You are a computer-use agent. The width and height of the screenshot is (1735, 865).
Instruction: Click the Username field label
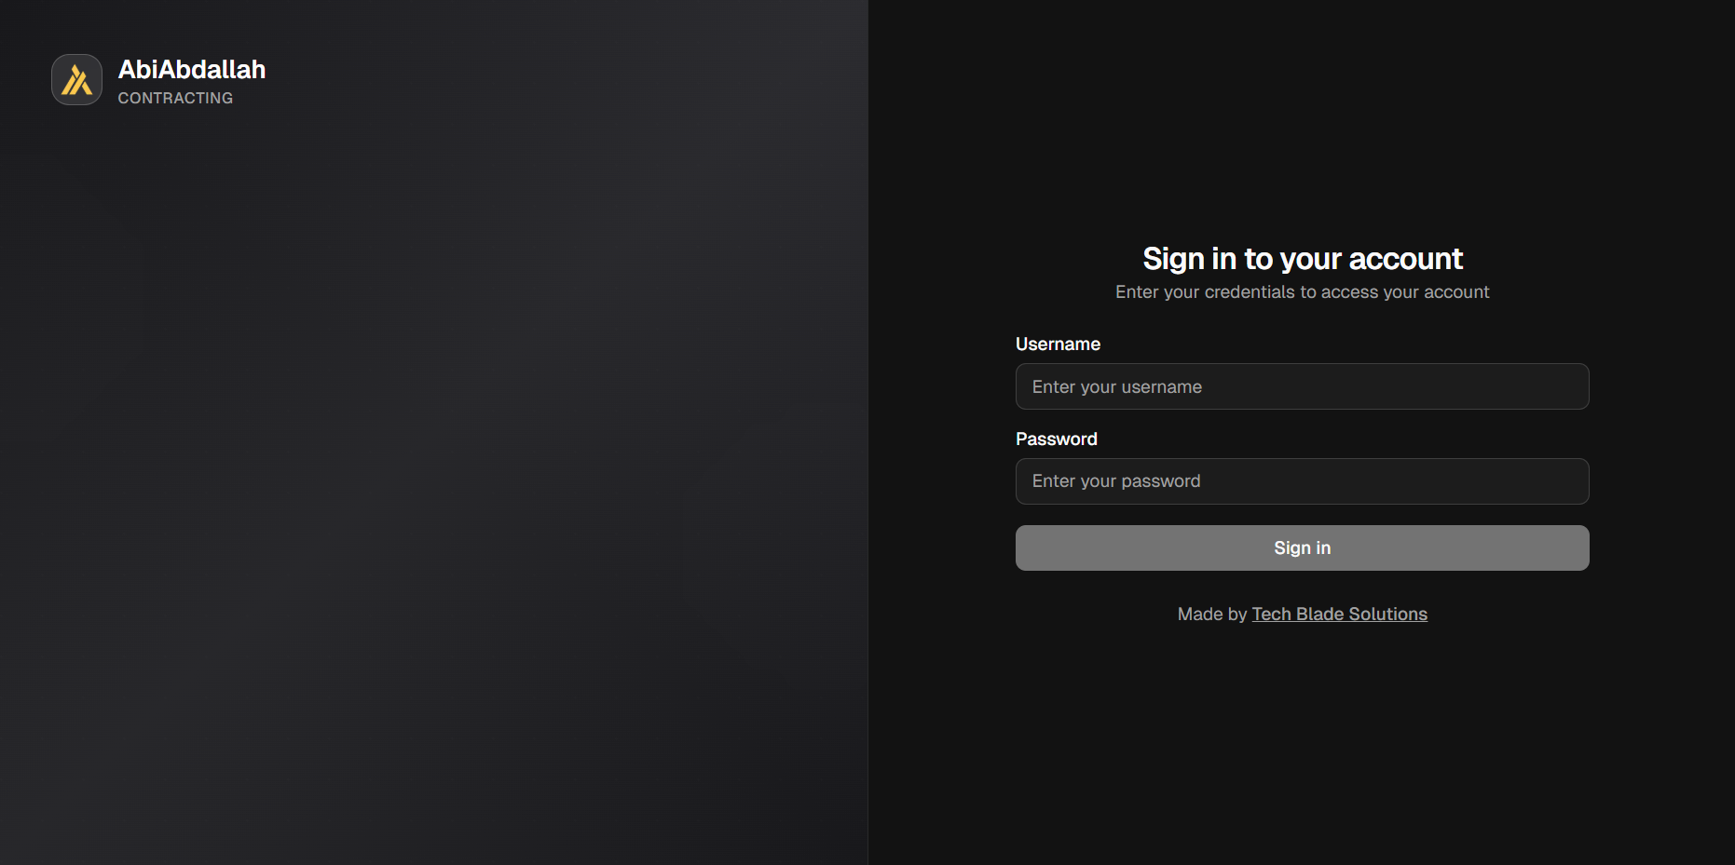(x=1058, y=344)
